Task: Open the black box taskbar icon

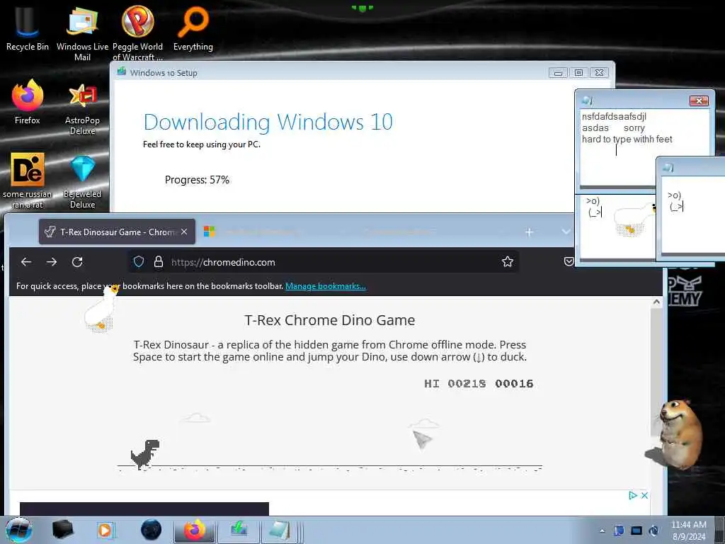Action: 63,530
